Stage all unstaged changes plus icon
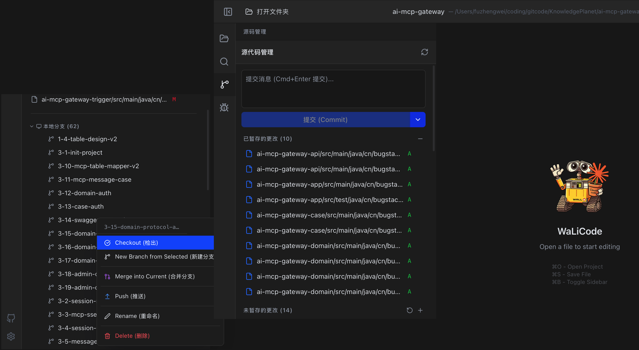Image resolution: width=639 pixels, height=350 pixels. 420,310
